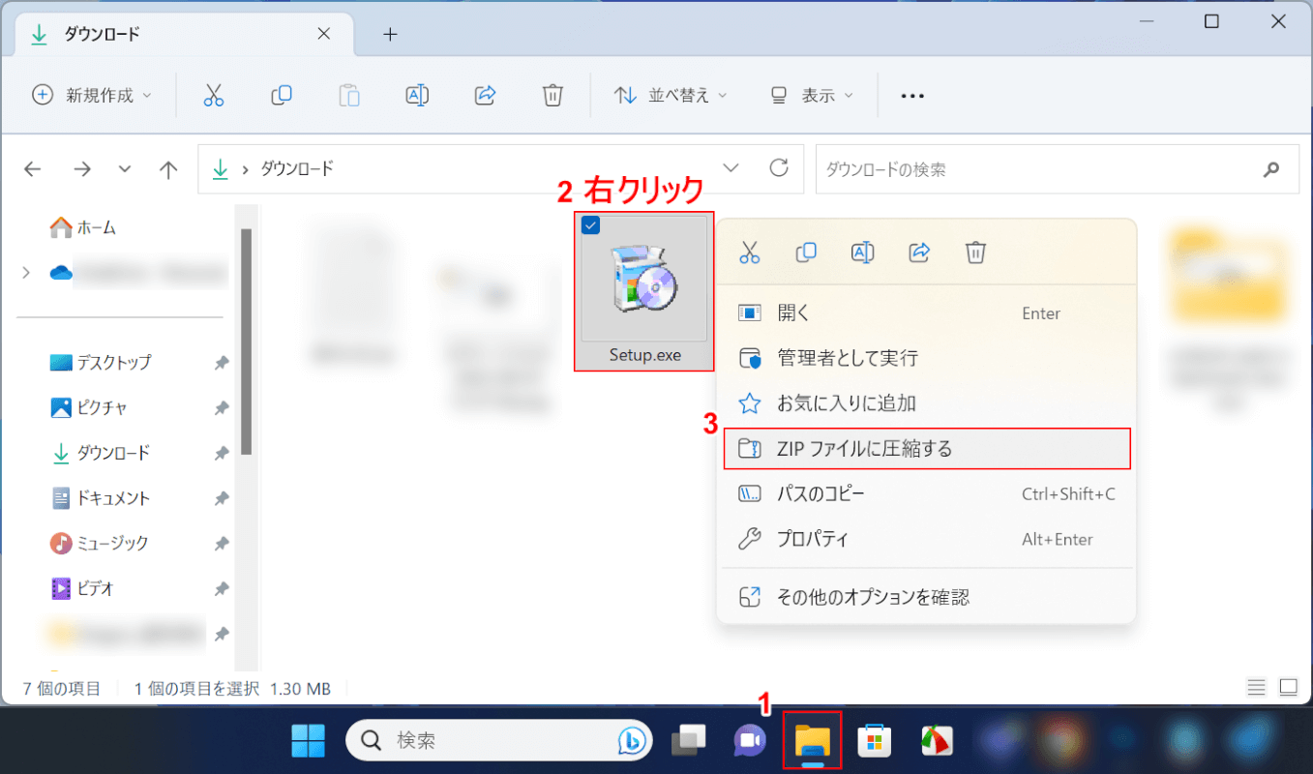Screen dimensions: 1313x774
Task: Switch to large thumbnails view in status bar
Action: pos(1288,687)
